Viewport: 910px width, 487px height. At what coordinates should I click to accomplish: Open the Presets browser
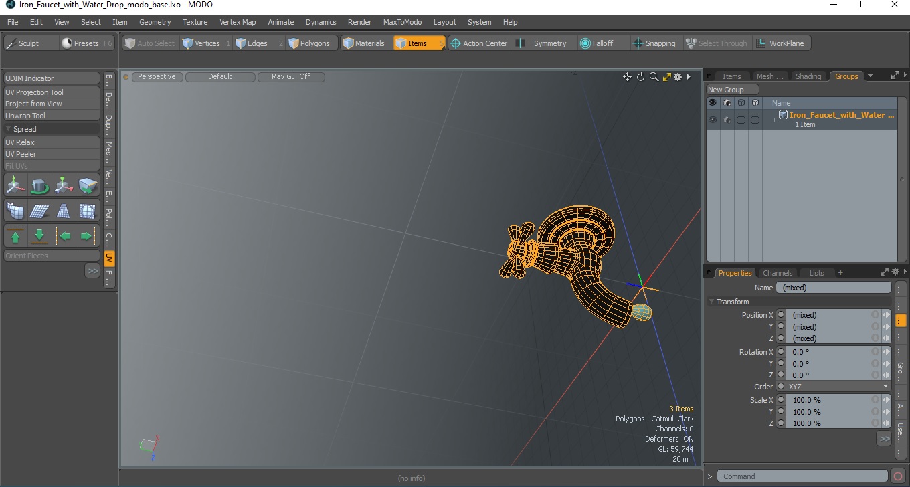pyautogui.click(x=87, y=43)
